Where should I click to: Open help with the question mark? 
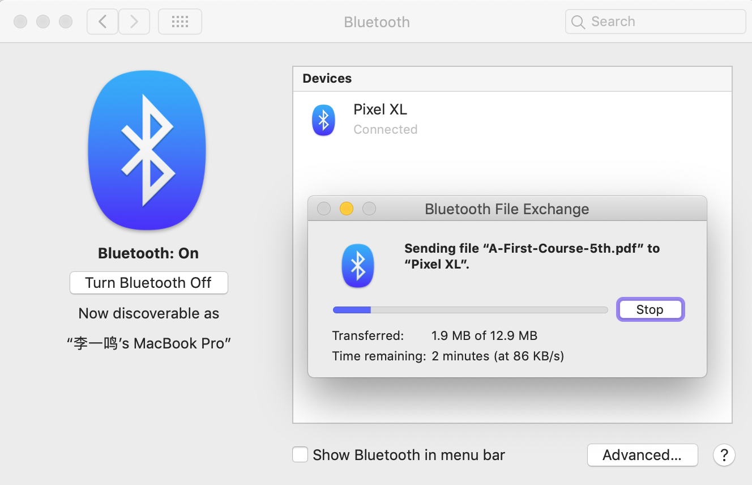click(724, 455)
